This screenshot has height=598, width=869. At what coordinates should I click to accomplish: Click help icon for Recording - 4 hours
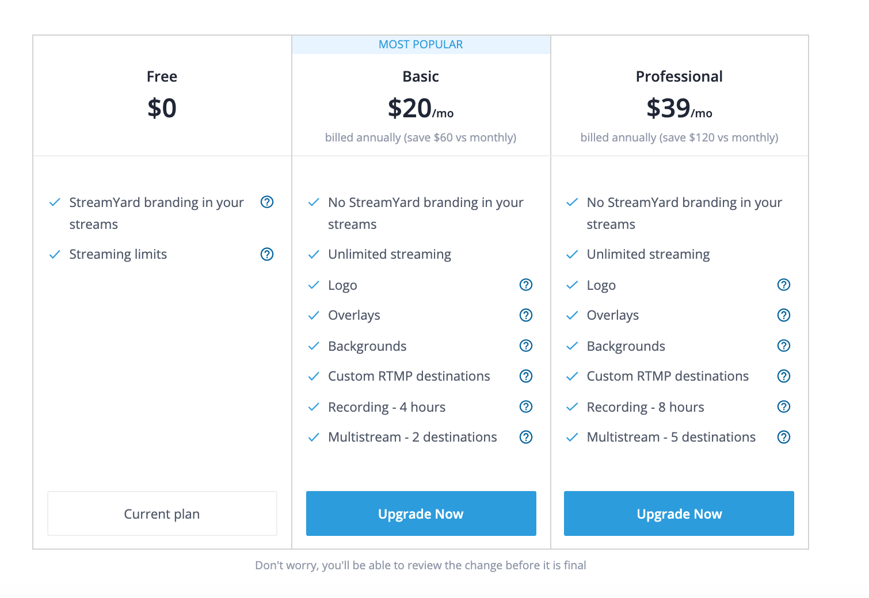coord(526,407)
